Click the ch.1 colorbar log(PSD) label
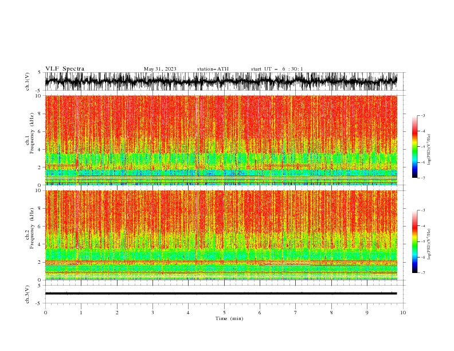The height and width of the screenshot is (351, 454). [x=429, y=150]
